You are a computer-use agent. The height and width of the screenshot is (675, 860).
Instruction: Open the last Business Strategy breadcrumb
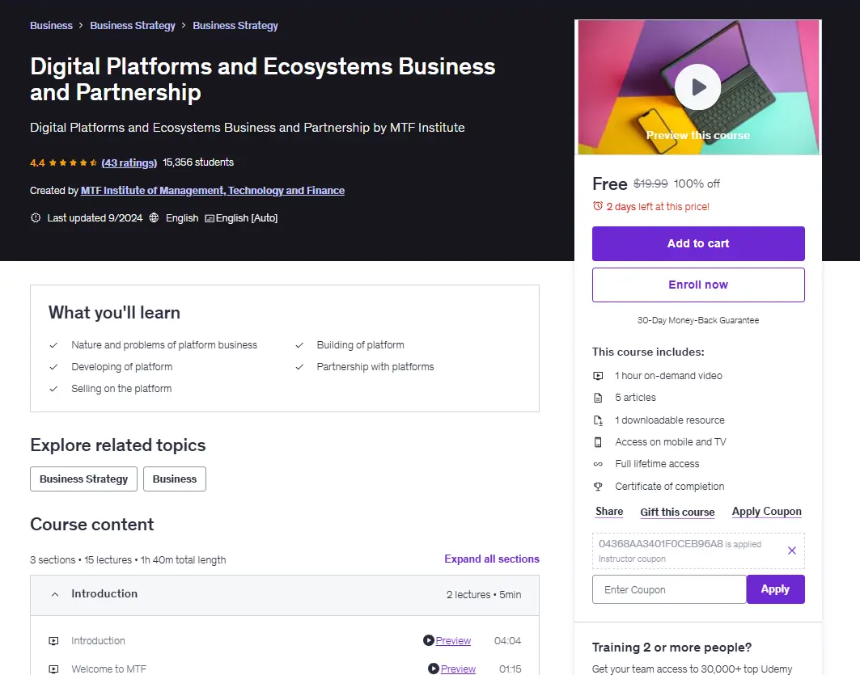pos(235,25)
